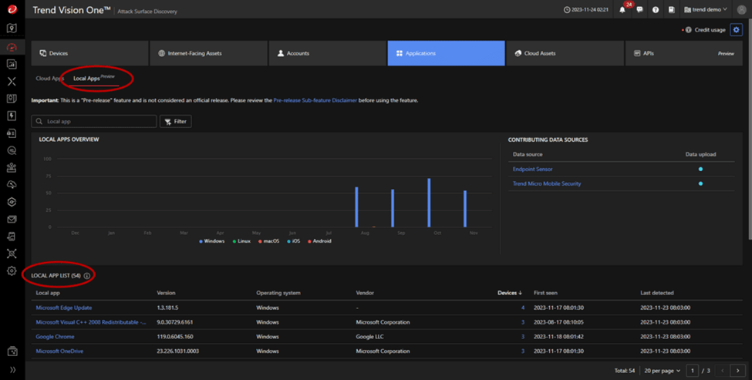Open the chat feedback bubble icon
752x380 pixels.
pos(639,9)
